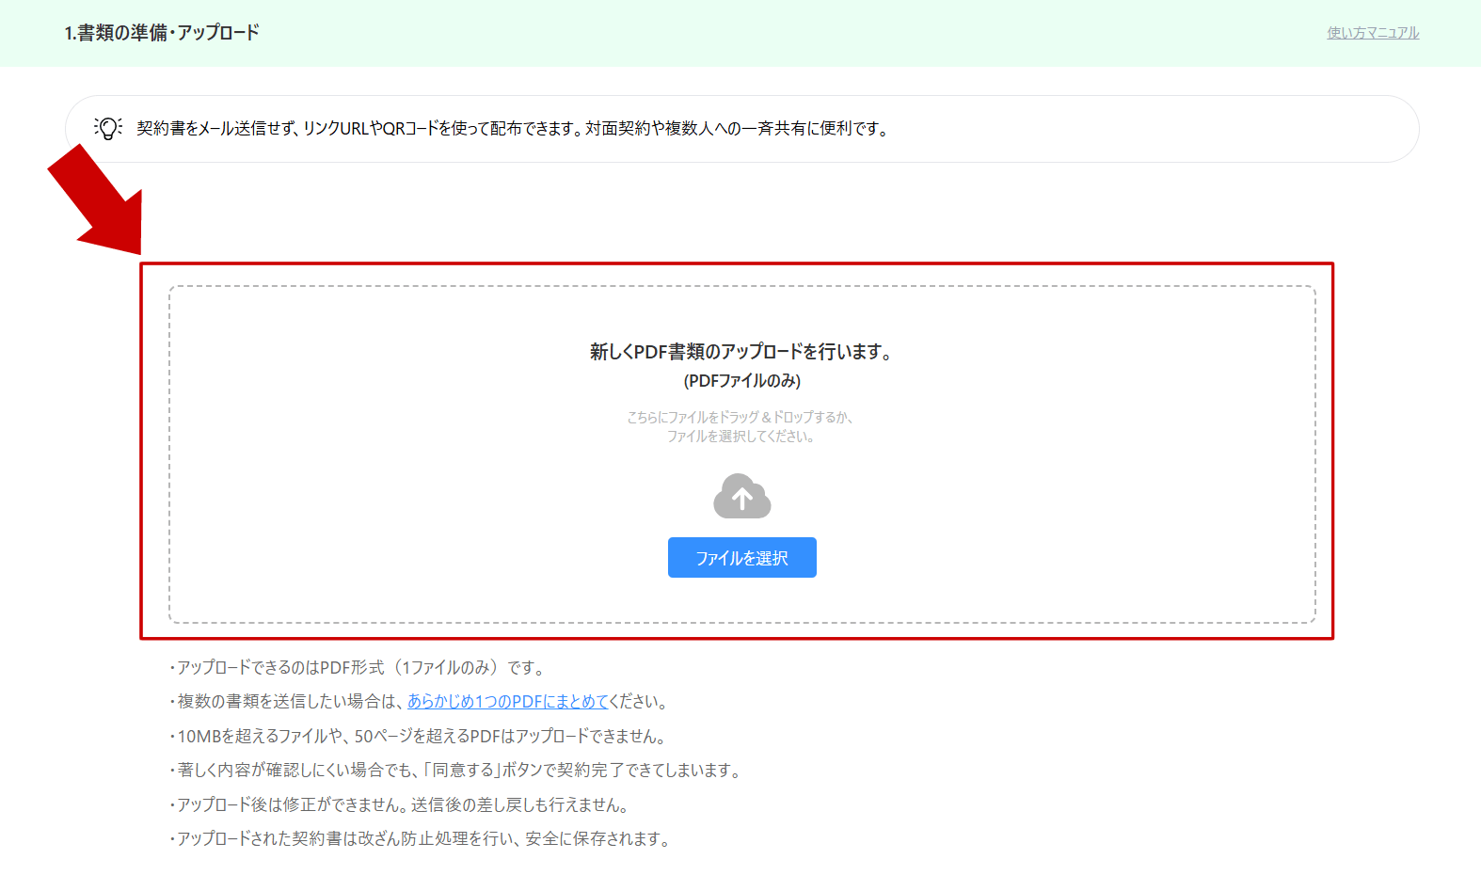Click the (PDFファイルのみ) text
The height and width of the screenshot is (875, 1481).
[741, 381]
